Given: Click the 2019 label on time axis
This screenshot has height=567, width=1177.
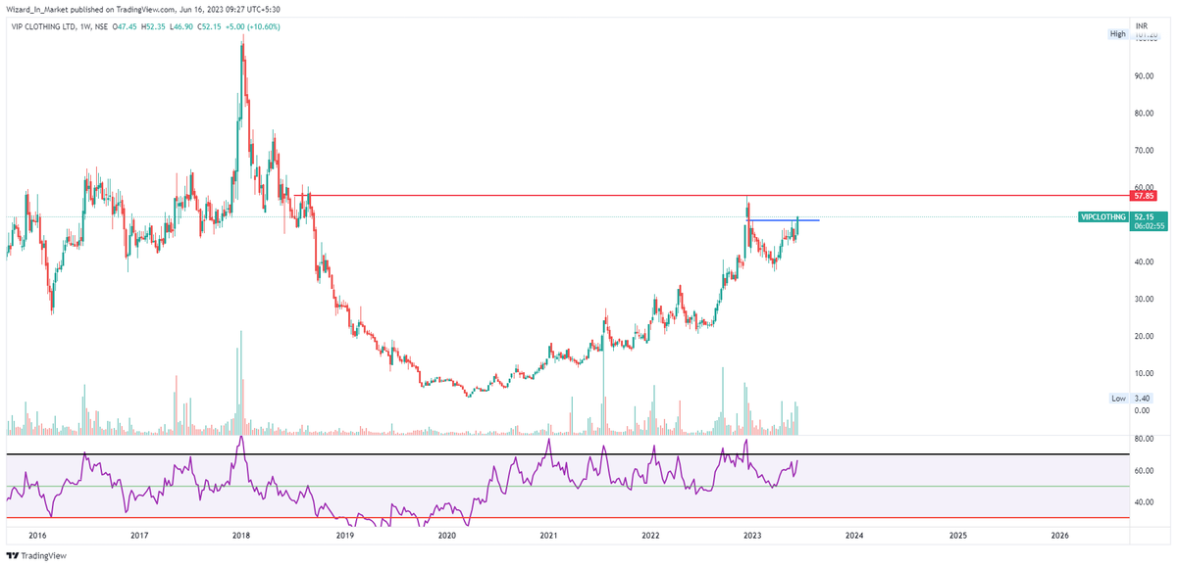Looking at the screenshot, I should click(x=344, y=536).
